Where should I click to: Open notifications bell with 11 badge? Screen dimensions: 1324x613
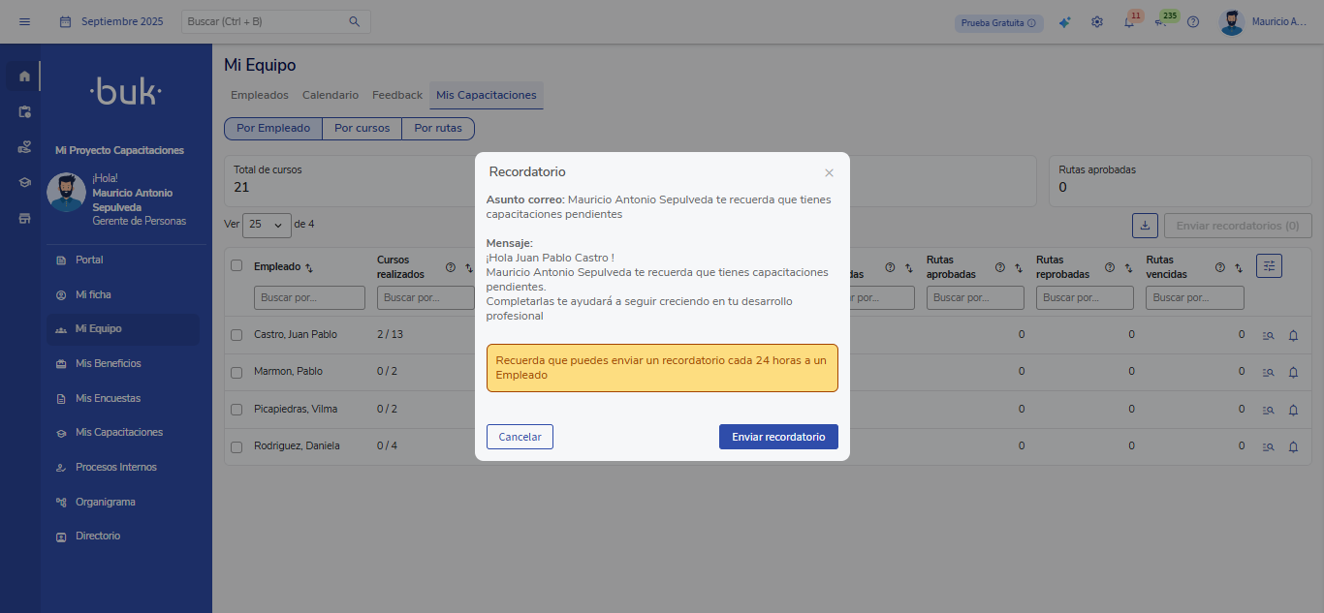1129,22
